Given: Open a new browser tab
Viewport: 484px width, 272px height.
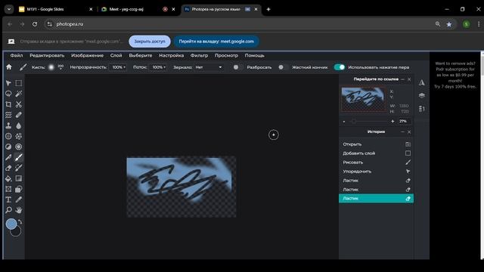Looking at the screenshot, I should click(x=268, y=9).
